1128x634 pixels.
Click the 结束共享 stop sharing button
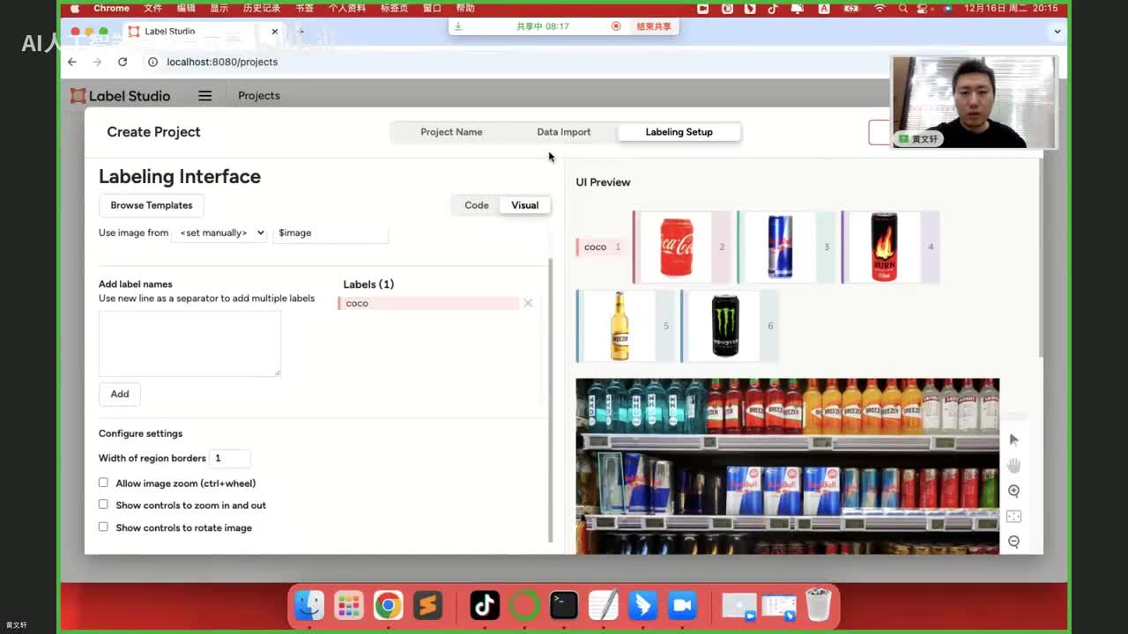click(654, 26)
